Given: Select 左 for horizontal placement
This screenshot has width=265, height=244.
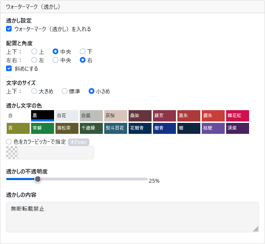Looking at the screenshot, I should coord(34,60).
